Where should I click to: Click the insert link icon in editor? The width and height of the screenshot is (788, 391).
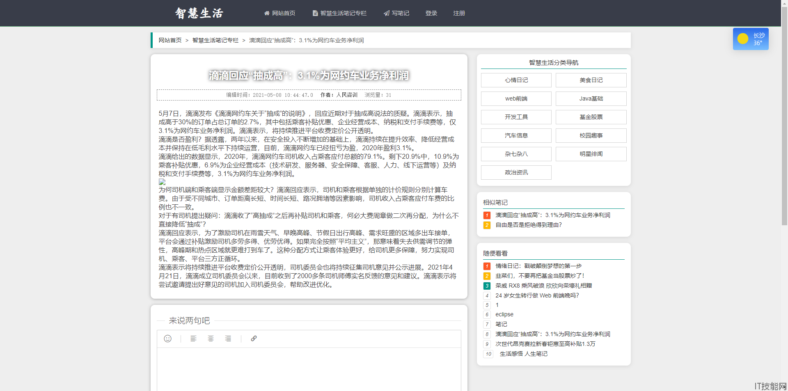click(x=254, y=338)
